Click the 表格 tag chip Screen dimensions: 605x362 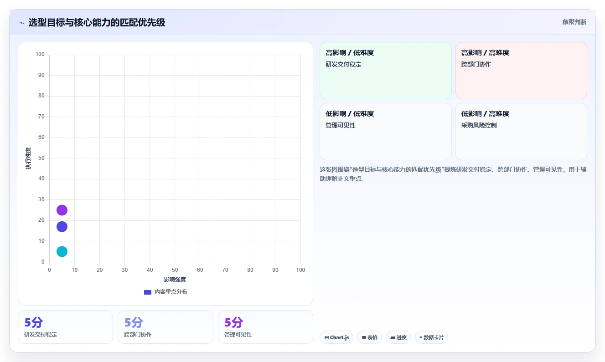coord(369,337)
